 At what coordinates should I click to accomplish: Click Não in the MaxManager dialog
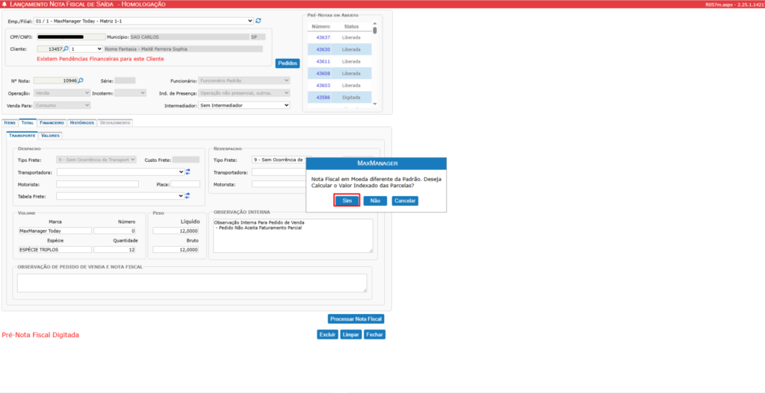click(x=374, y=201)
